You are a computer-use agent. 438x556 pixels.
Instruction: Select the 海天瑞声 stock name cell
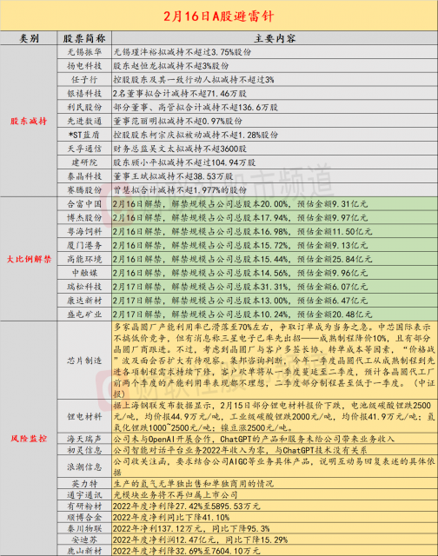pos(84,439)
